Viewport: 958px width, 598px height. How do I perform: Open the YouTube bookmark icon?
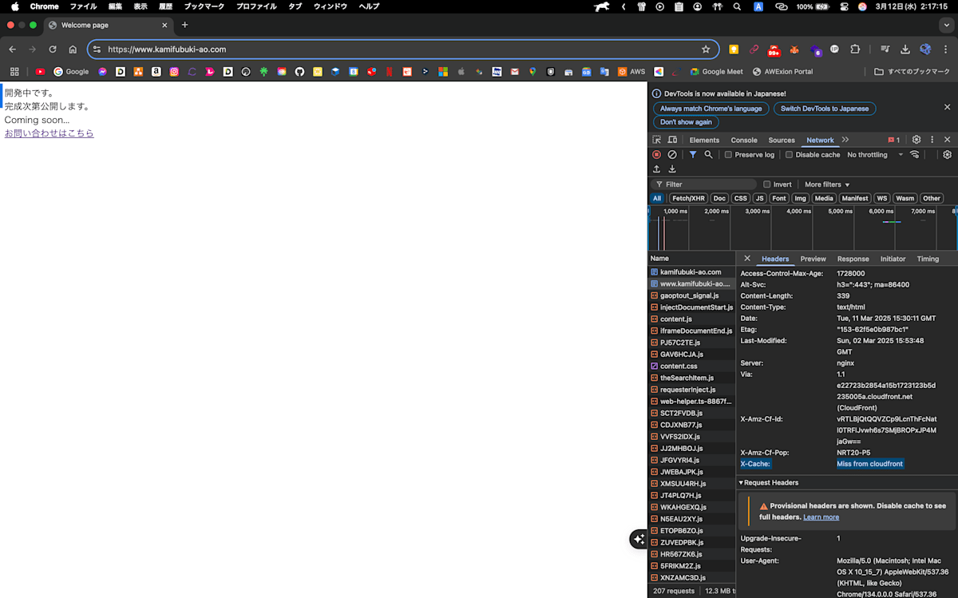tap(41, 72)
